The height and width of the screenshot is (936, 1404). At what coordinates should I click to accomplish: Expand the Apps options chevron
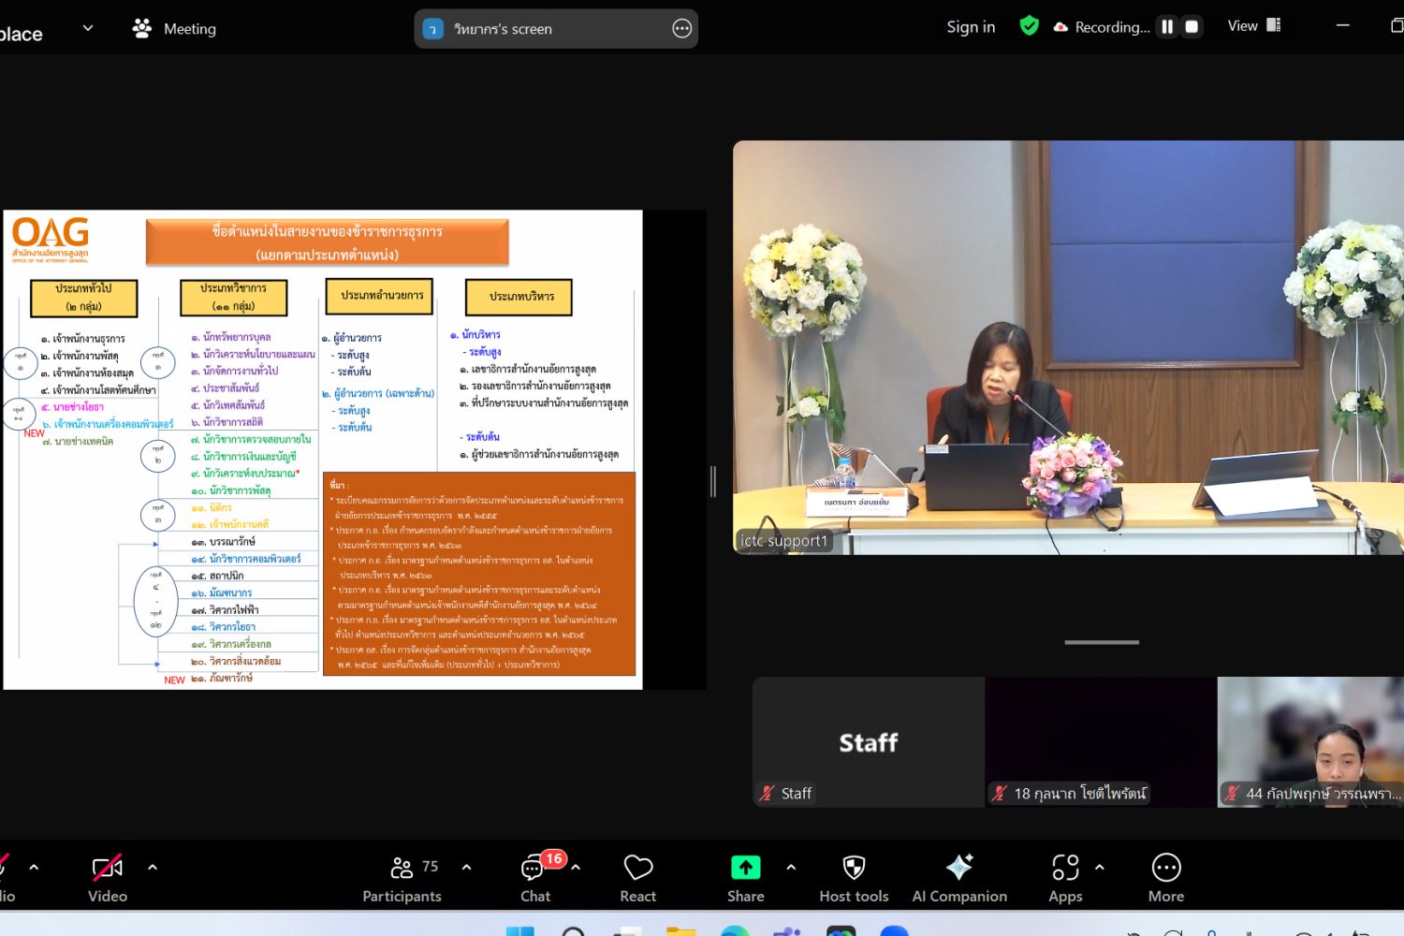(x=1100, y=868)
